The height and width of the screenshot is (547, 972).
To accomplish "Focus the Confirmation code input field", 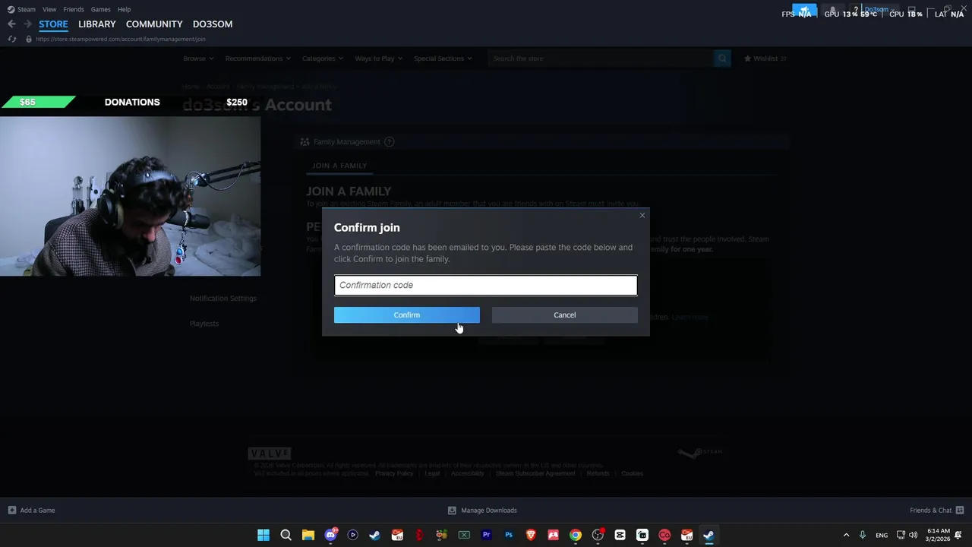I will (x=485, y=285).
